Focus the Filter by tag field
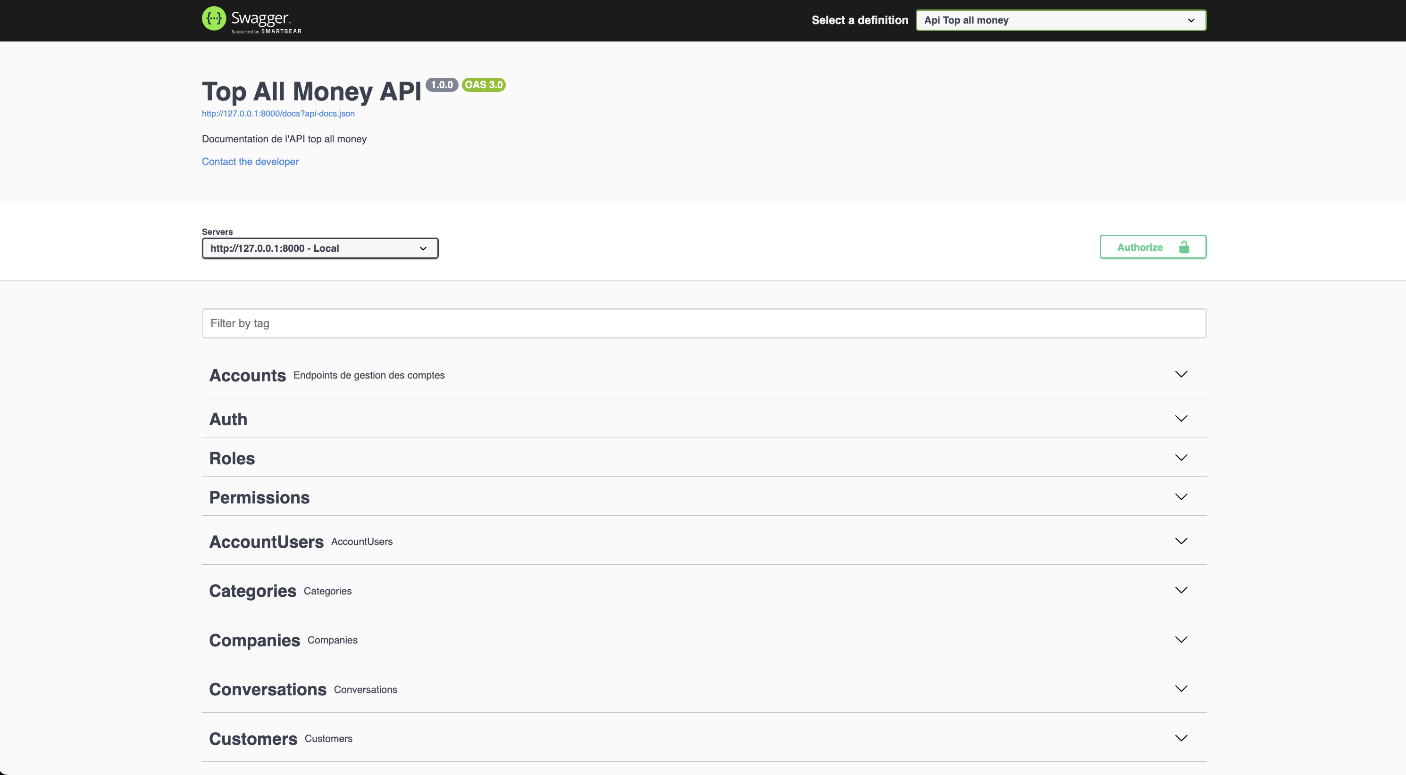Viewport: 1406px width, 775px height. [x=703, y=323]
